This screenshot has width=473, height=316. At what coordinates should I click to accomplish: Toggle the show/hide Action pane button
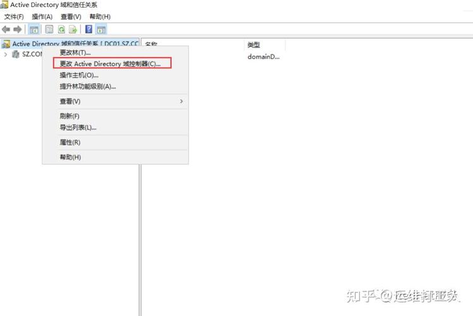click(x=101, y=29)
